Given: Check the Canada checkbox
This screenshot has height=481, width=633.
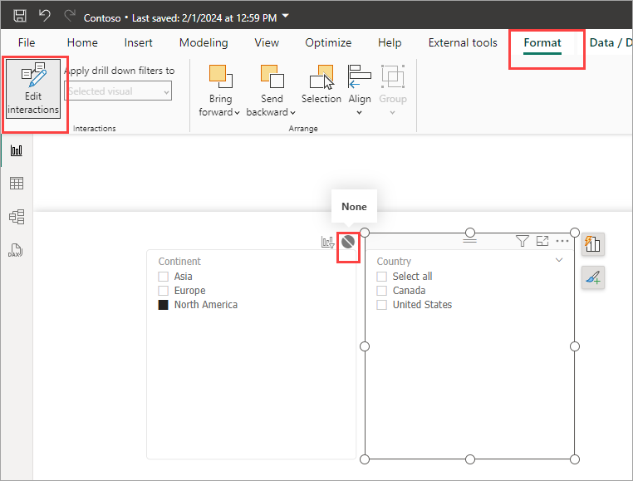Looking at the screenshot, I should [381, 291].
